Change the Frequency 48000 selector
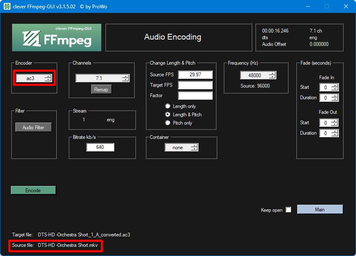 (x=258, y=75)
